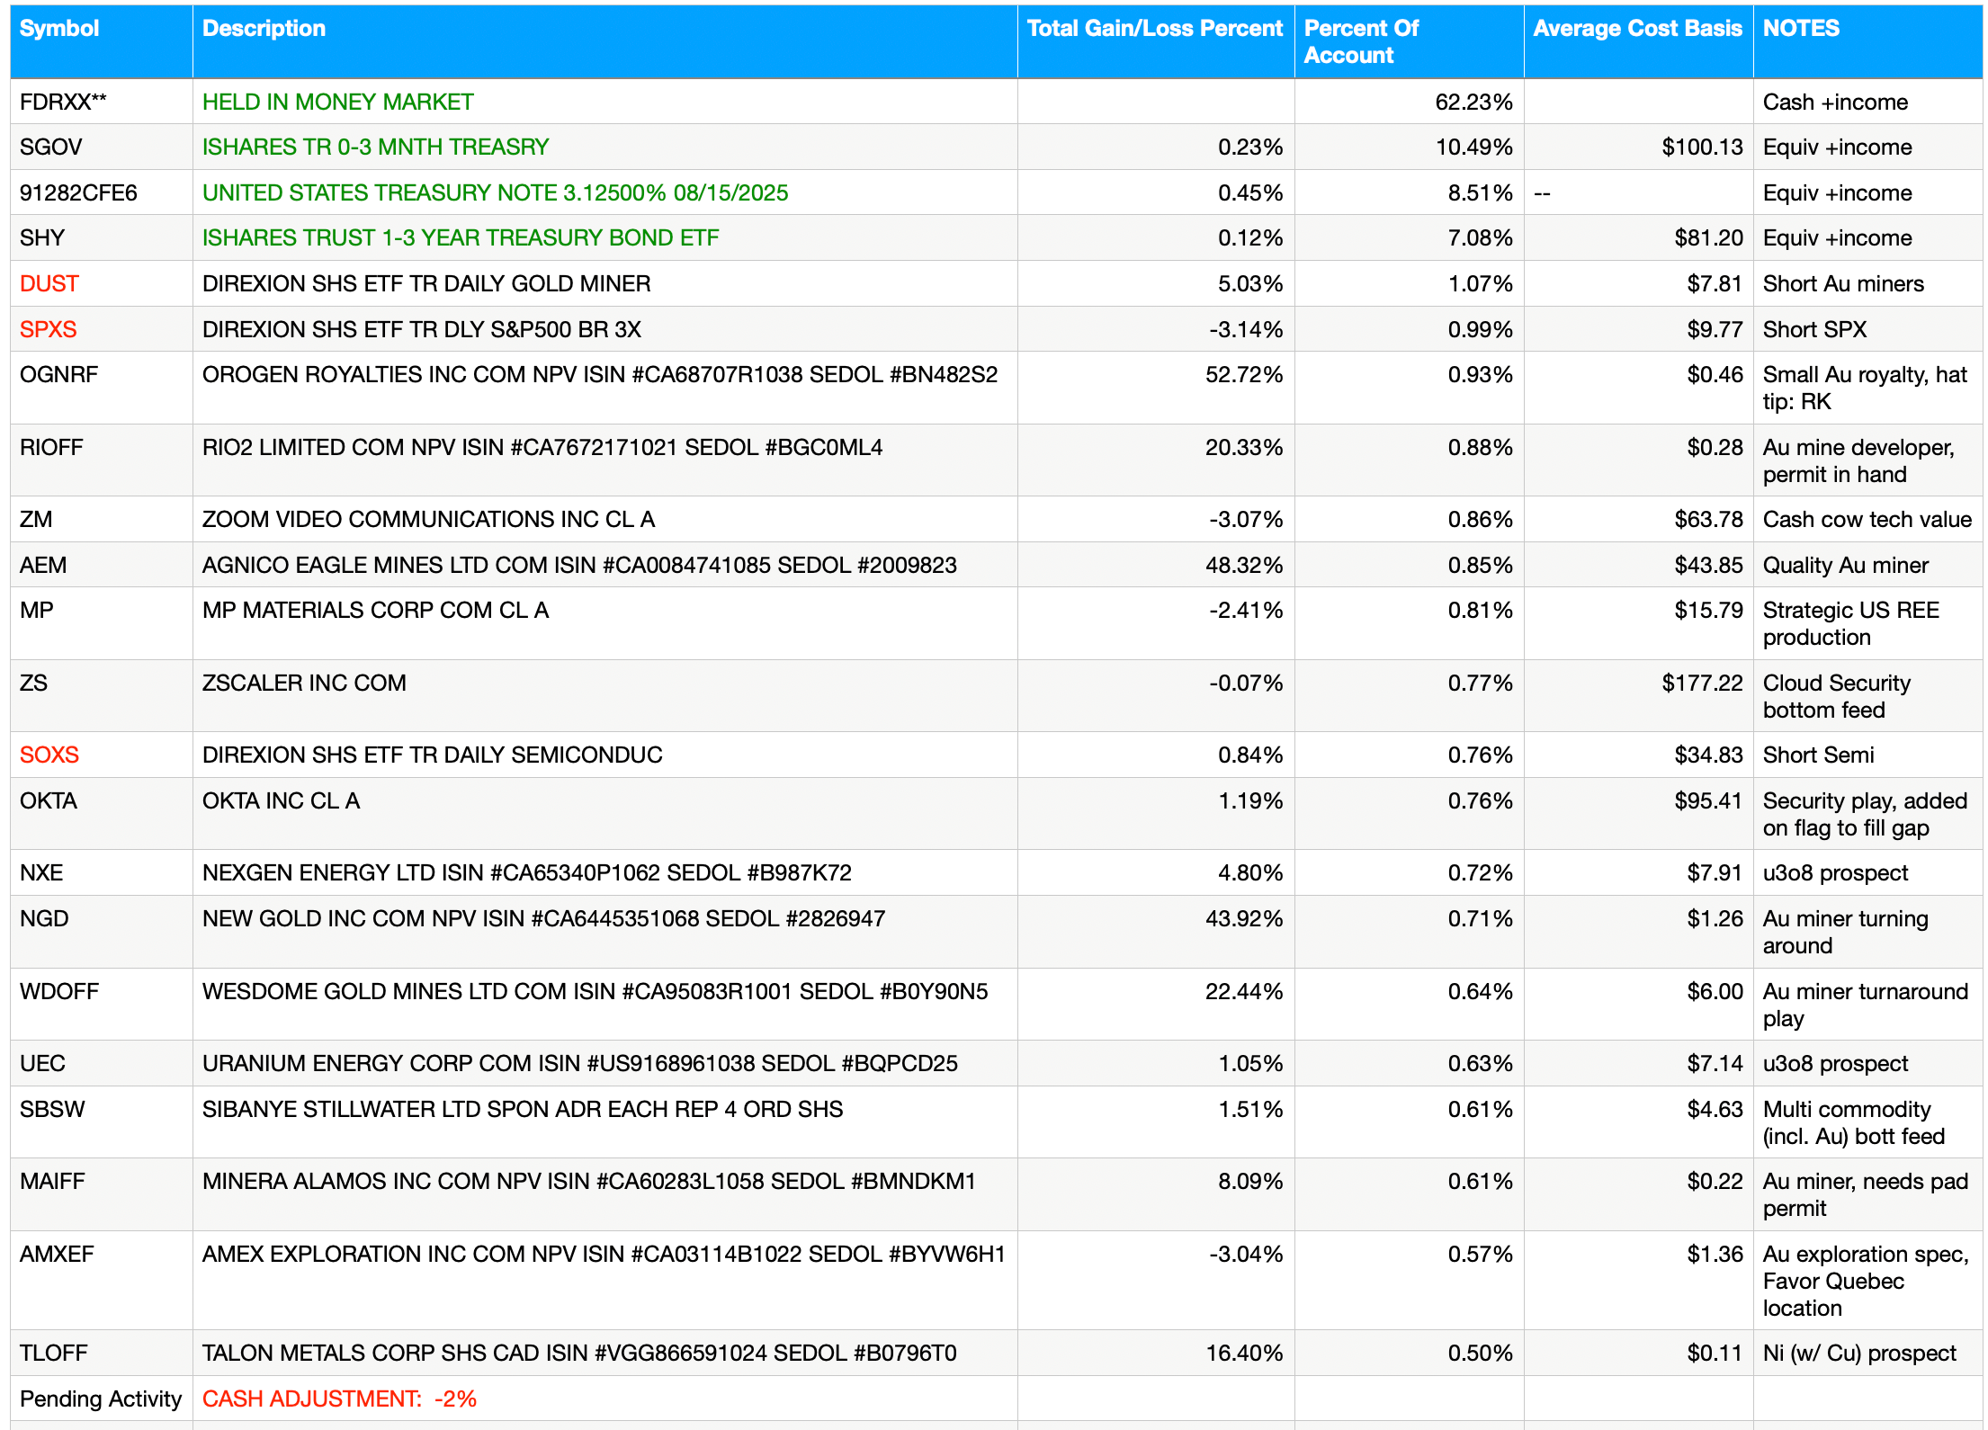
Task: Click the Cash cow tech value note
Action: pyautogui.click(x=1867, y=519)
